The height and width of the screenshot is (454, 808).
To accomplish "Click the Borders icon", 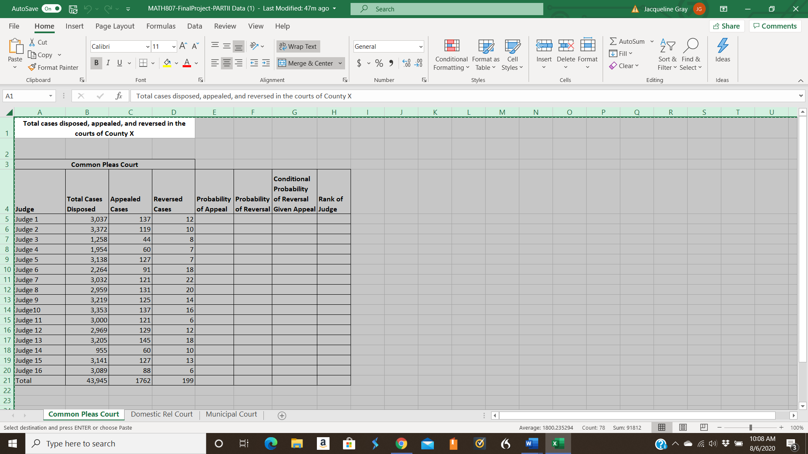I will (143, 63).
